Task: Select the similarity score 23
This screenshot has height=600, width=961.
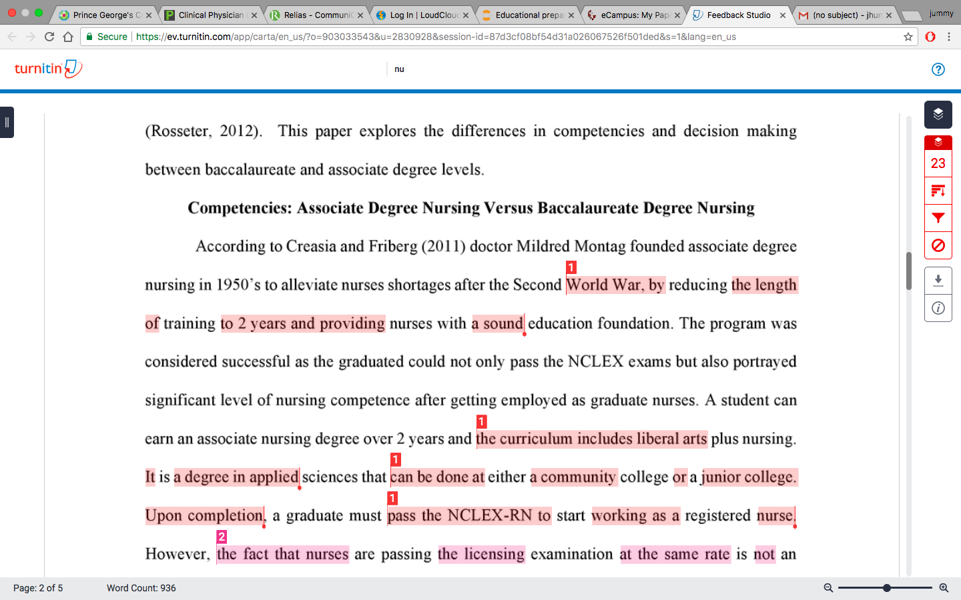Action: 938,163
